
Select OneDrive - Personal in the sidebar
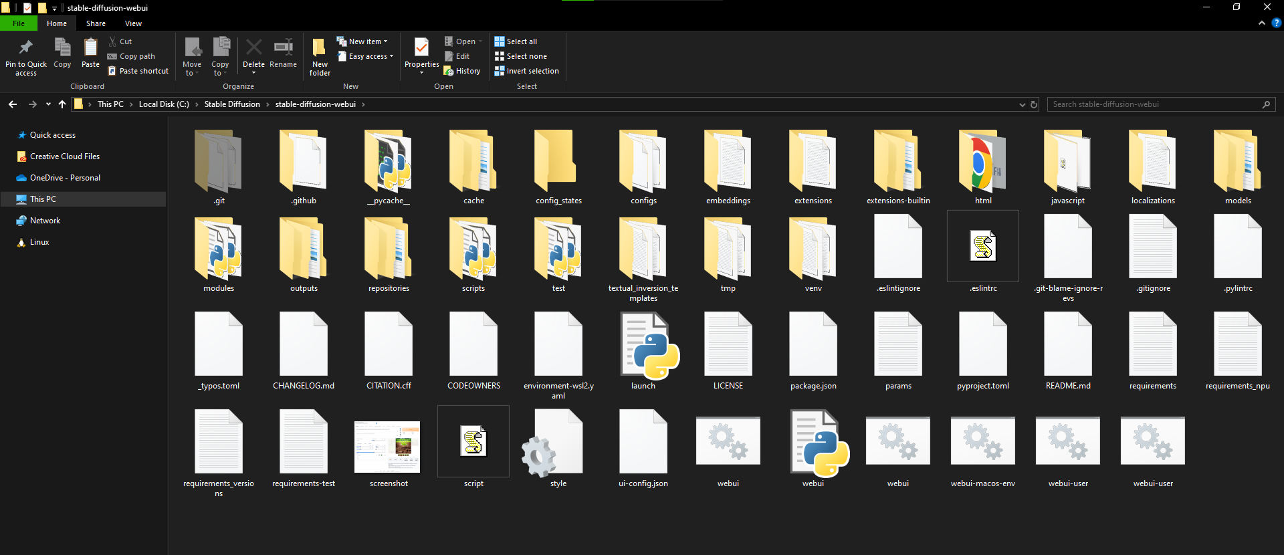pos(65,178)
